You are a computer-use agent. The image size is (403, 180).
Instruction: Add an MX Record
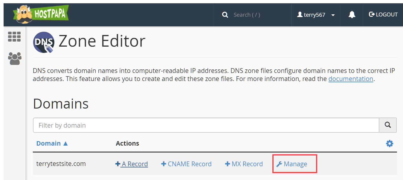pyautogui.click(x=244, y=164)
